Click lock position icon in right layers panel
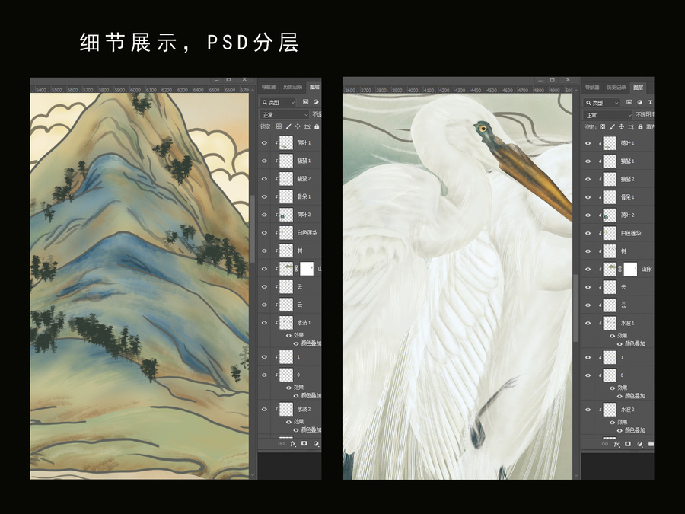685x514 pixels. 621,126
